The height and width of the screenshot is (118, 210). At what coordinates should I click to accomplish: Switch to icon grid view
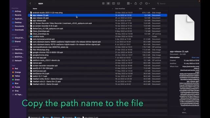pos(103,4)
